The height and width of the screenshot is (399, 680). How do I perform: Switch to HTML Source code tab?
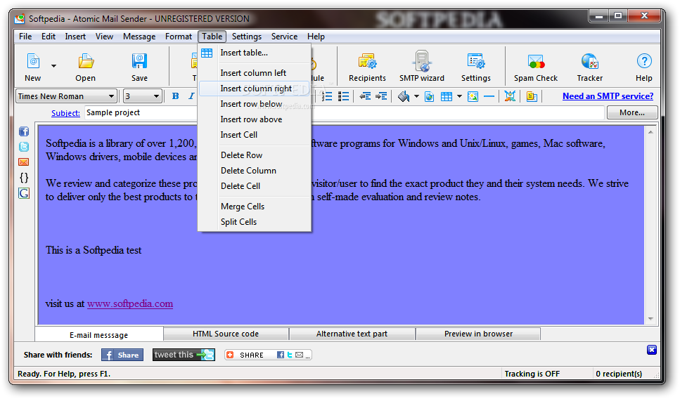click(226, 334)
